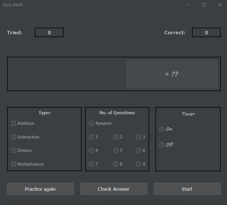Start the quiz
The image size is (227, 205).
[187, 189]
